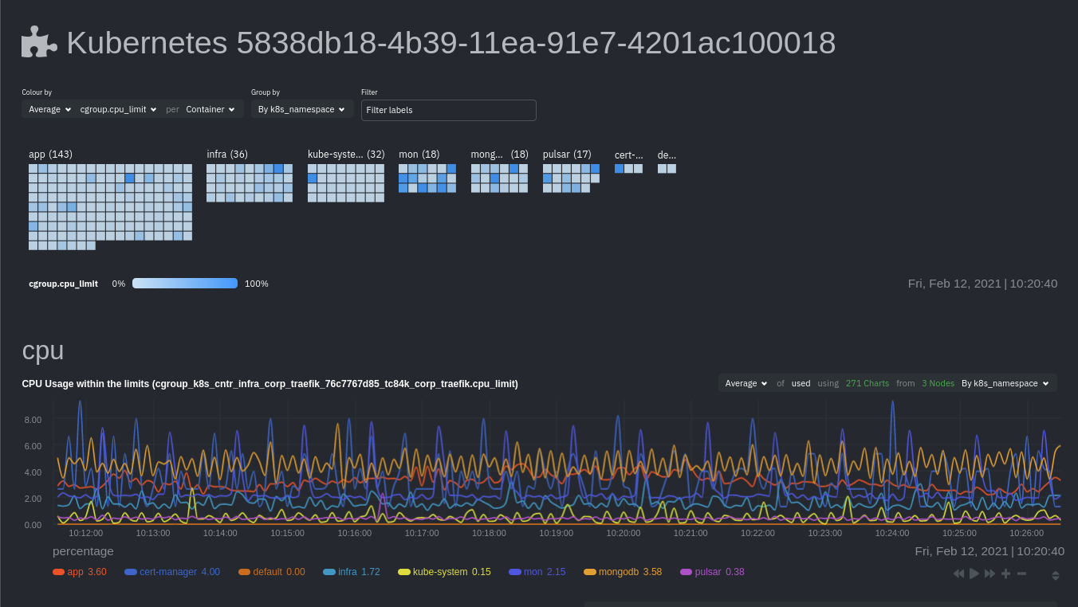Click the cgroup.cpu_limit legend label
Image resolution: width=1078 pixels, height=607 pixels.
(x=64, y=284)
